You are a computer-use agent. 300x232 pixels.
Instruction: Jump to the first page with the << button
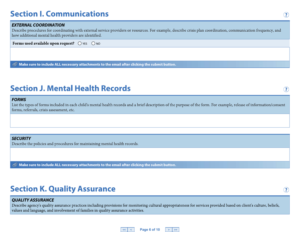pyautogui.click(x=124, y=229)
